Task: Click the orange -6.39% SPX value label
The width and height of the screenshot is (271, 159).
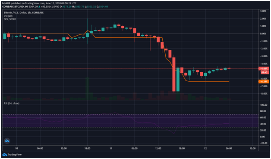Action: pyautogui.click(x=264, y=82)
